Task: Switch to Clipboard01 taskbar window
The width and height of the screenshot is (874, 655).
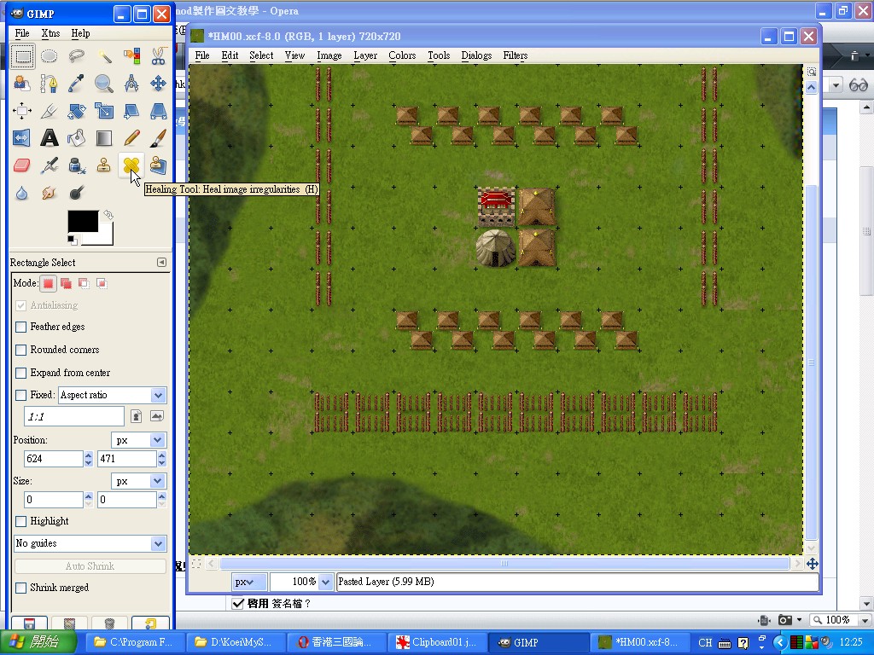Action: click(436, 642)
